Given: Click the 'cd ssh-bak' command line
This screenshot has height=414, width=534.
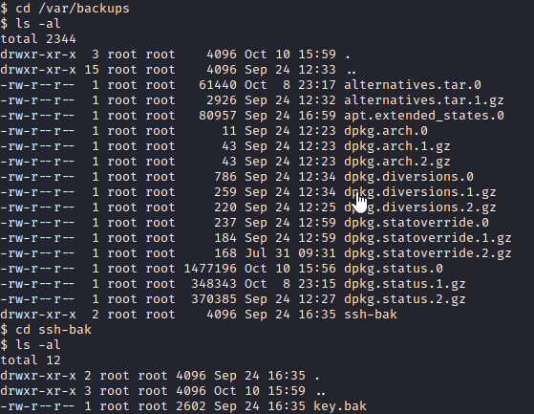Looking at the screenshot, I should (x=46, y=330).
